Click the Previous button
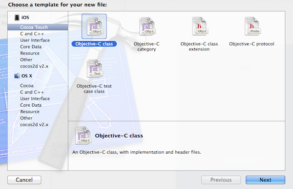 221,180
